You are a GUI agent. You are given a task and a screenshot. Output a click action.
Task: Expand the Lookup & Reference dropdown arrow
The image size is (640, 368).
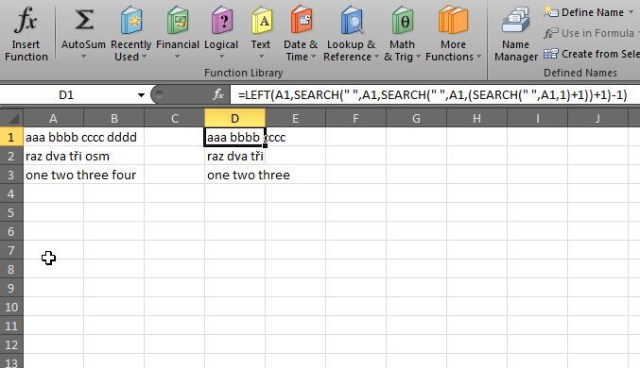point(376,57)
